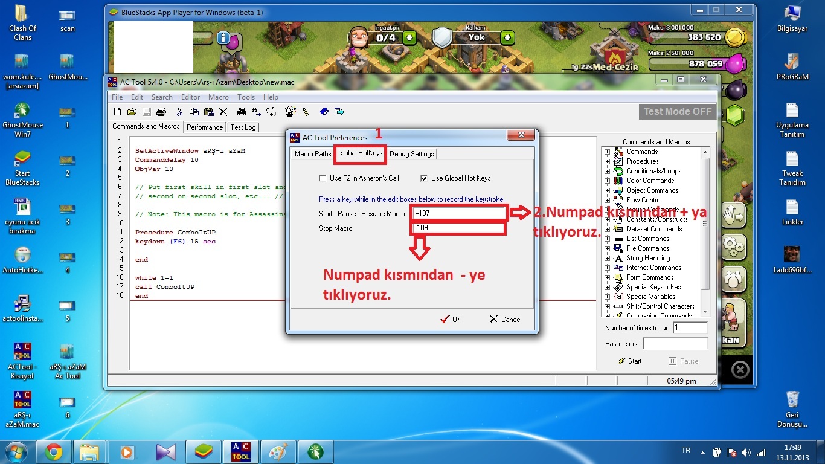Click the Special Variables braces icon
The width and height of the screenshot is (825, 464).
tap(618, 297)
